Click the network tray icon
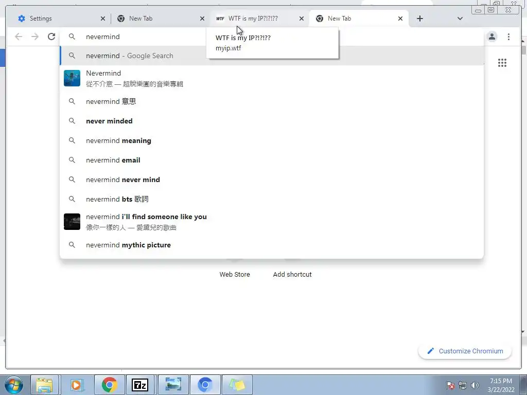 point(463,385)
